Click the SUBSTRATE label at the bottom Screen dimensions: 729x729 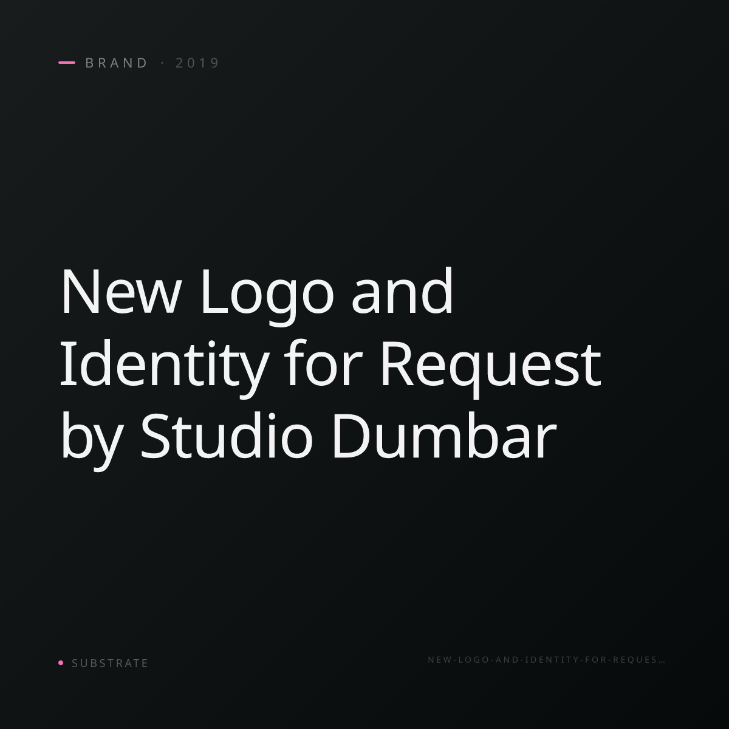(110, 663)
